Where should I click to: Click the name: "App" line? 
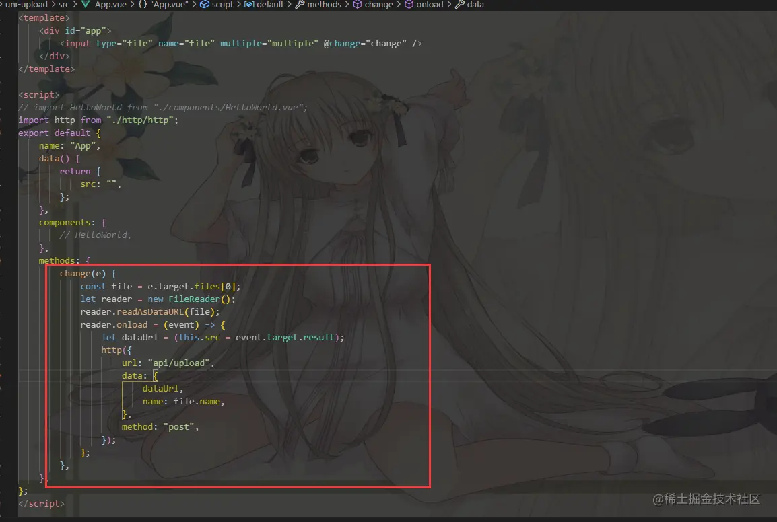(x=70, y=146)
